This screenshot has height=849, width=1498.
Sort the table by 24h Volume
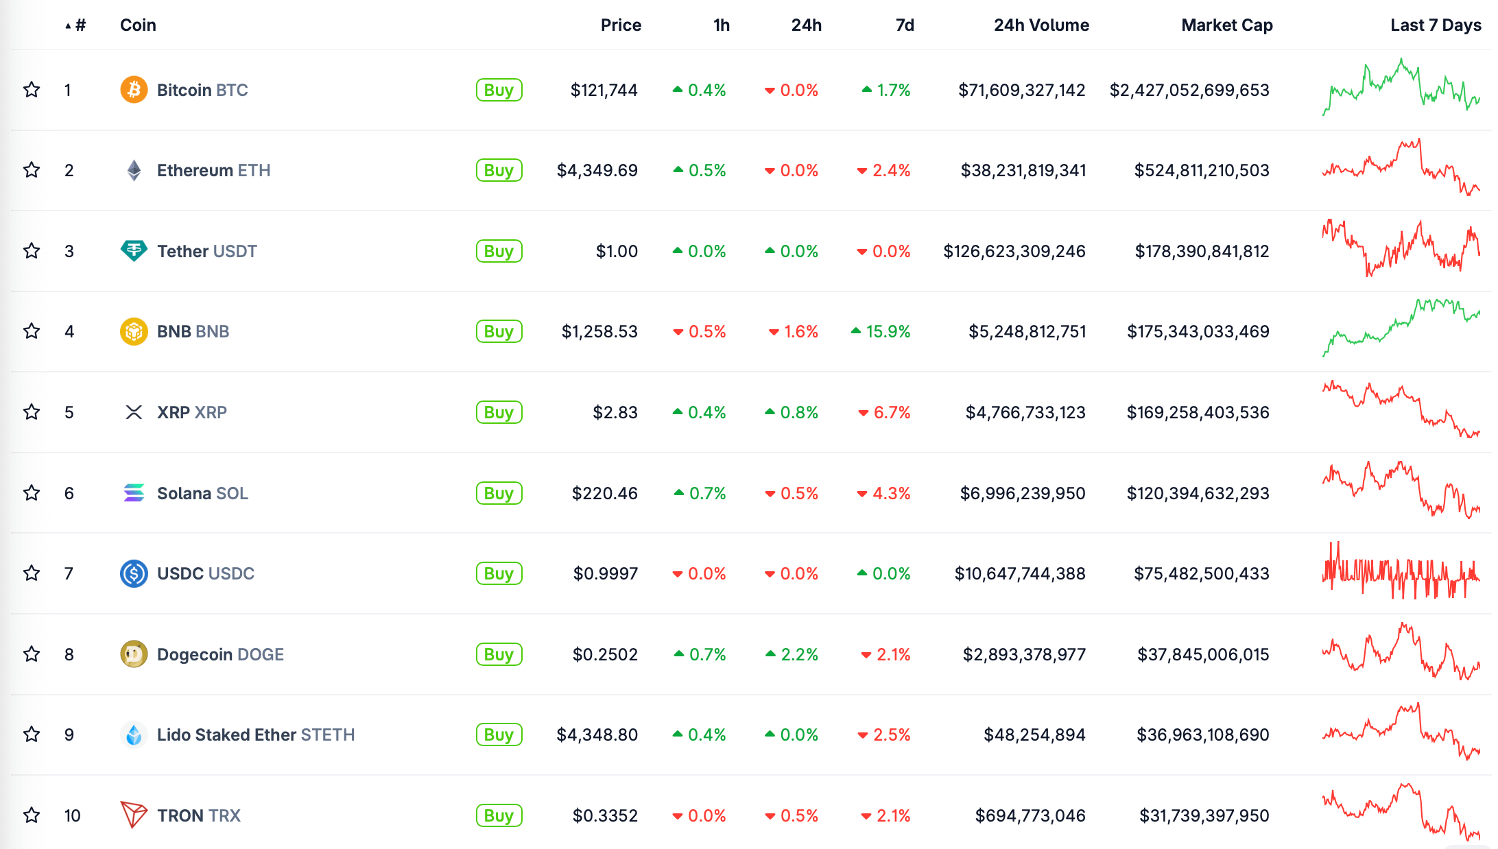[x=1041, y=25]
